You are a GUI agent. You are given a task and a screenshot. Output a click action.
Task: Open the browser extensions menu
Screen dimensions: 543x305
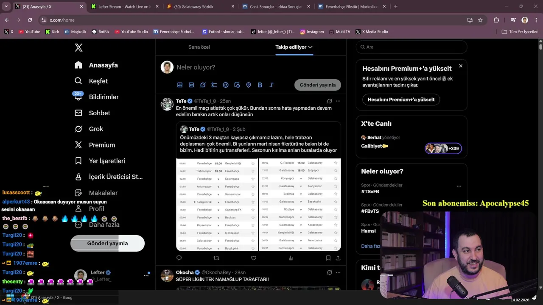click(496, 20)
